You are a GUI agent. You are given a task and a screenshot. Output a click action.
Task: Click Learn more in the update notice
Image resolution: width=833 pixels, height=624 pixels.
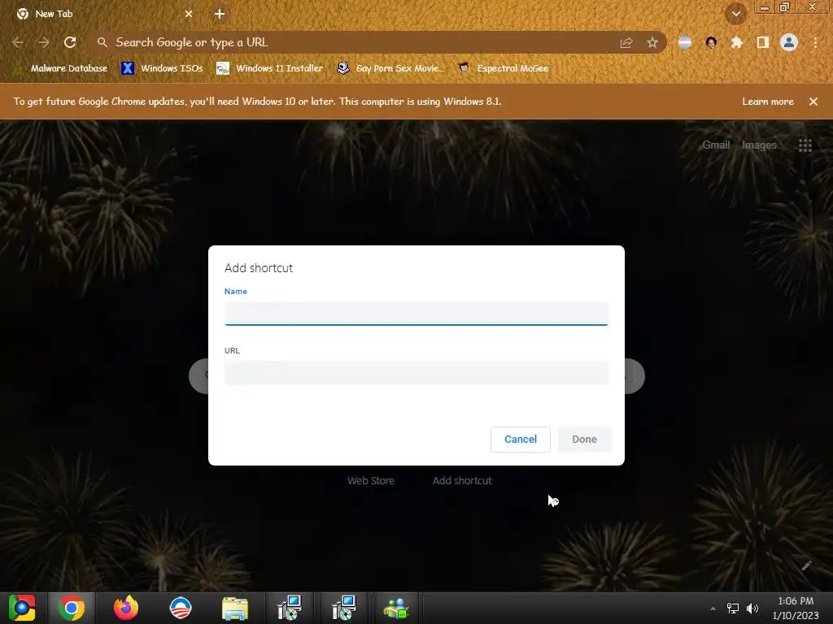coord(768,102)
